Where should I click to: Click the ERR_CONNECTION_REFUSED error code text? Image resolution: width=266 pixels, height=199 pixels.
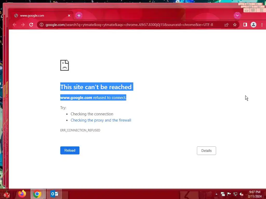pyautogui.click(x=80, y=130)
